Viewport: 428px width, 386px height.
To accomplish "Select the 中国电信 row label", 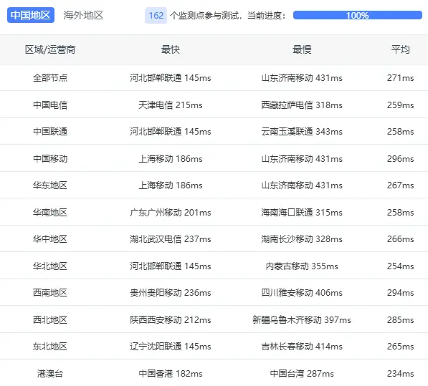I will 50,105.
